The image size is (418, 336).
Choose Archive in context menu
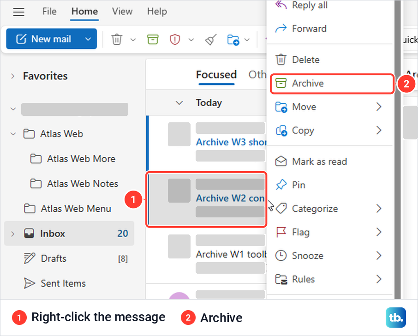332,84
